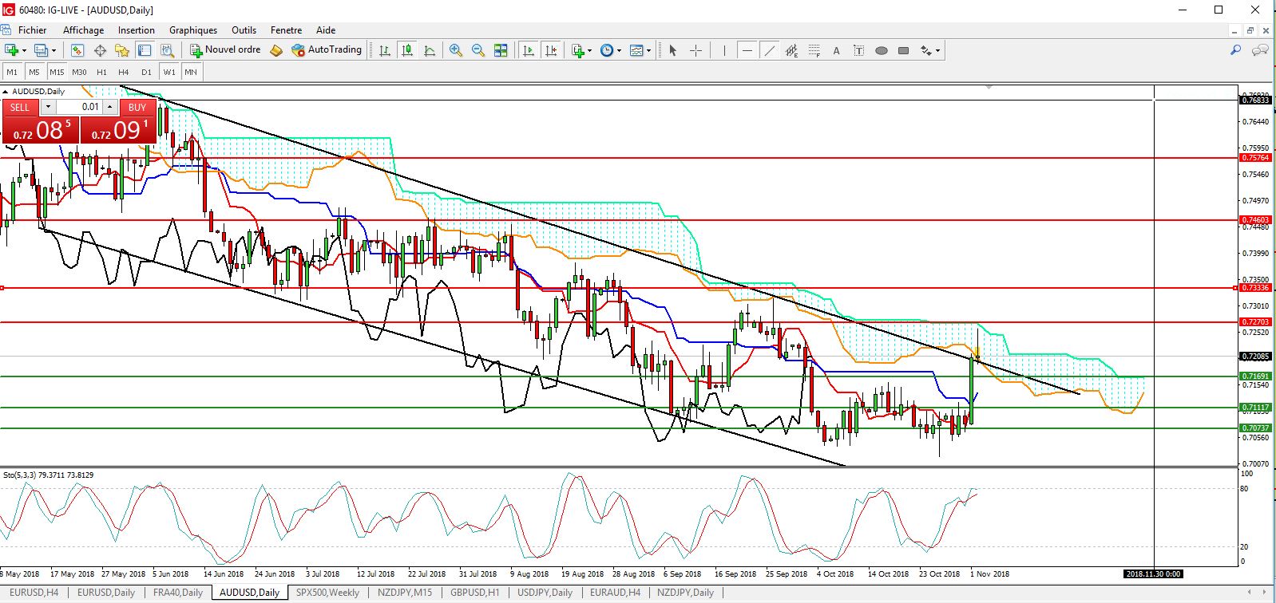Viewport: 1276px width, 603px height.
Task: Open the Fenetre menu
Action: [286, 30]
